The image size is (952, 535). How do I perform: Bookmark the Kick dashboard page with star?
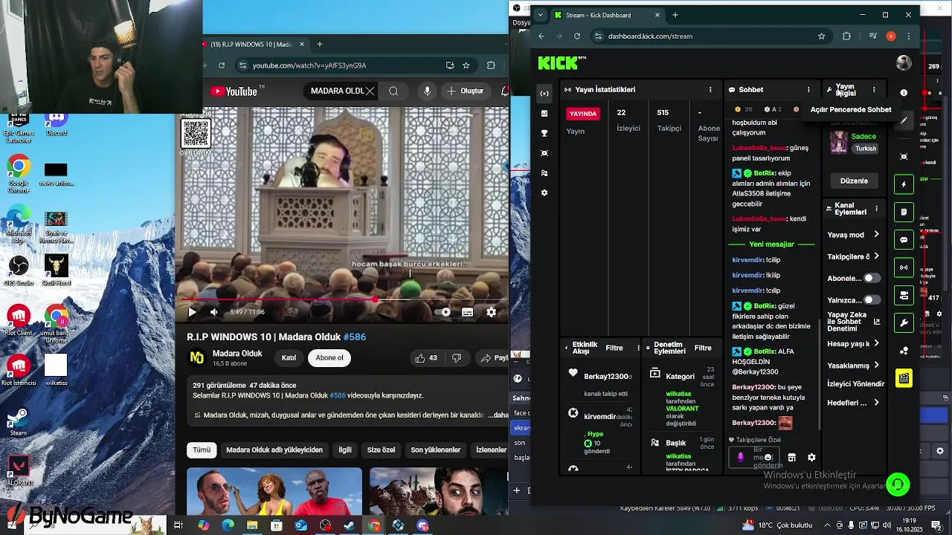pos(821,36)
